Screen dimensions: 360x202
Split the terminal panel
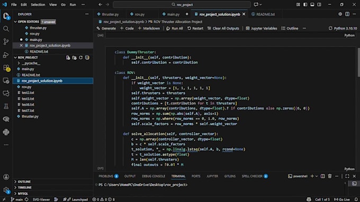point(322,176)
